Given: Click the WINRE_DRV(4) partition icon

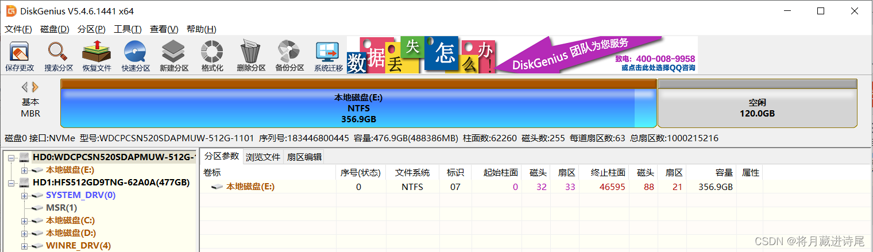Looking at the screenshot, I should point(37,246).
